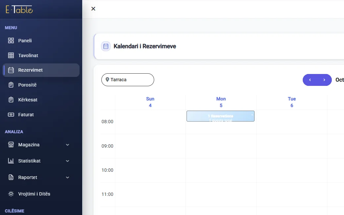The image size is (344, 215).
Task: Click the E-Table logo
Action: pos(19,10)
